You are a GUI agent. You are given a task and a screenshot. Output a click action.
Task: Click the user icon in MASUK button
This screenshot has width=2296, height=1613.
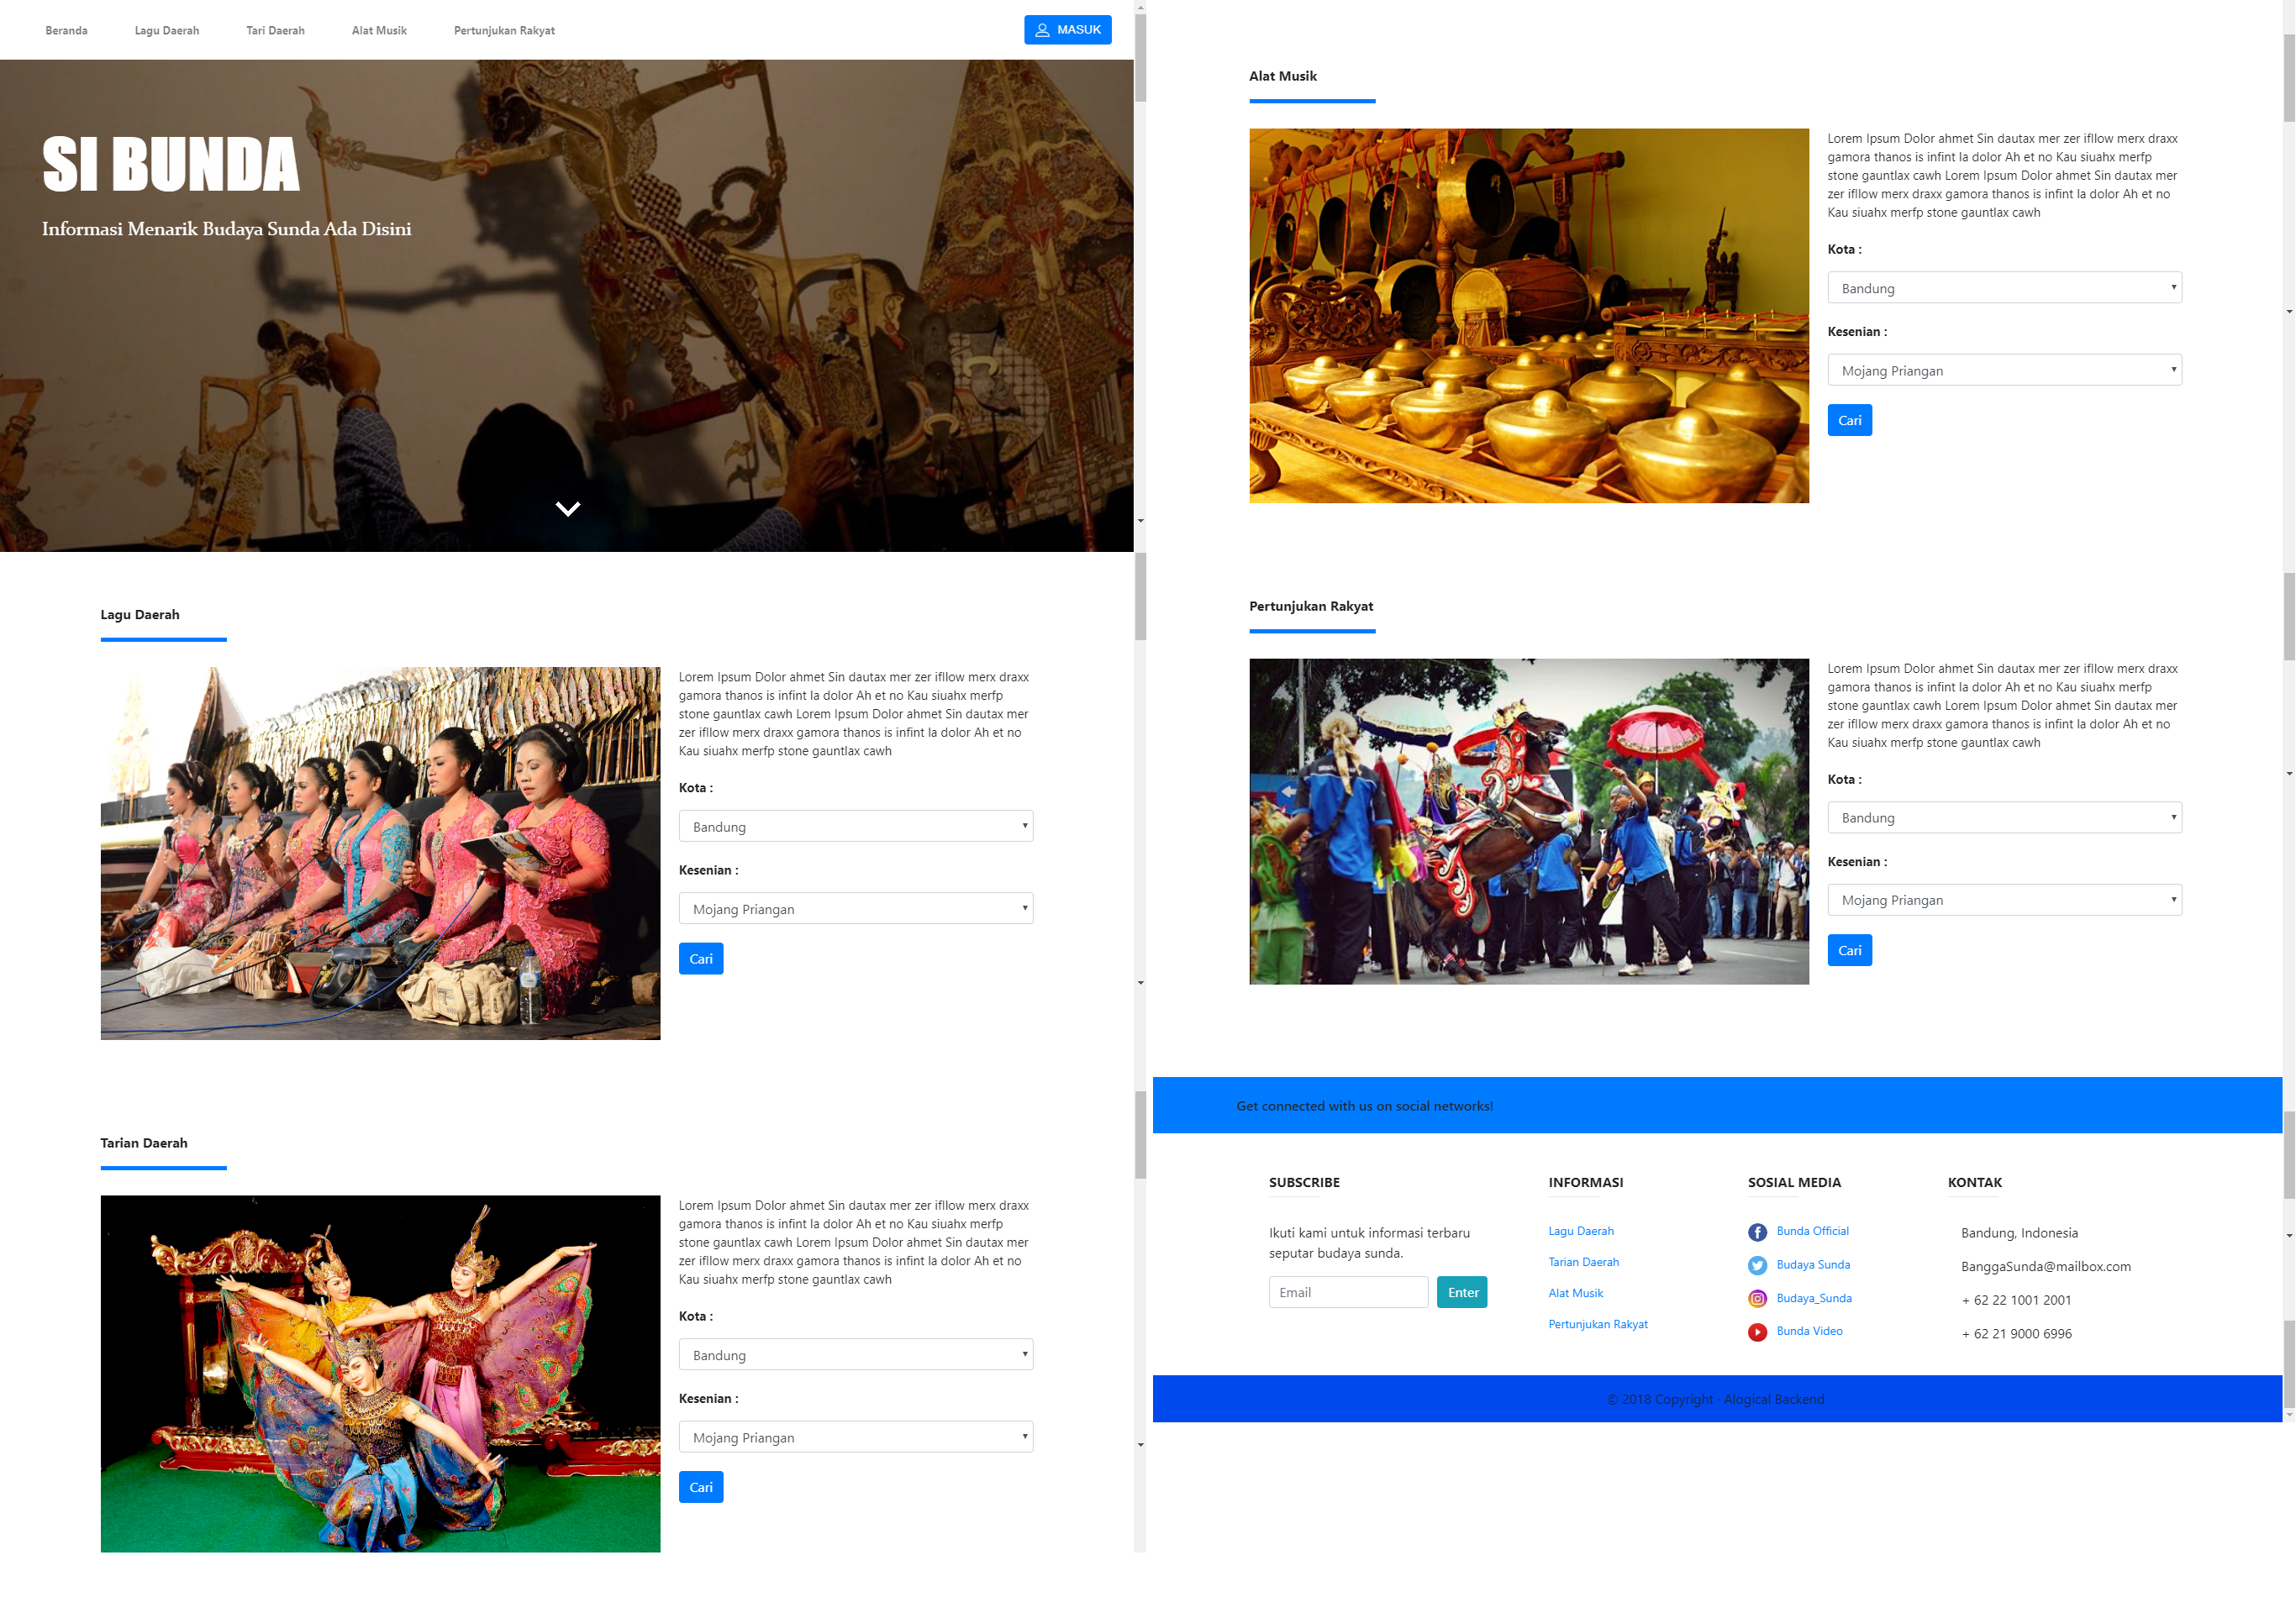(x=1042, y=30)
